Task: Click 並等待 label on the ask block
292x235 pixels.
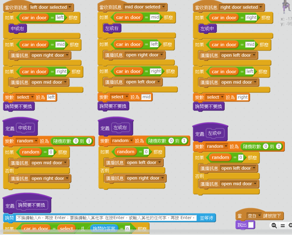Action: pos(206,218)
